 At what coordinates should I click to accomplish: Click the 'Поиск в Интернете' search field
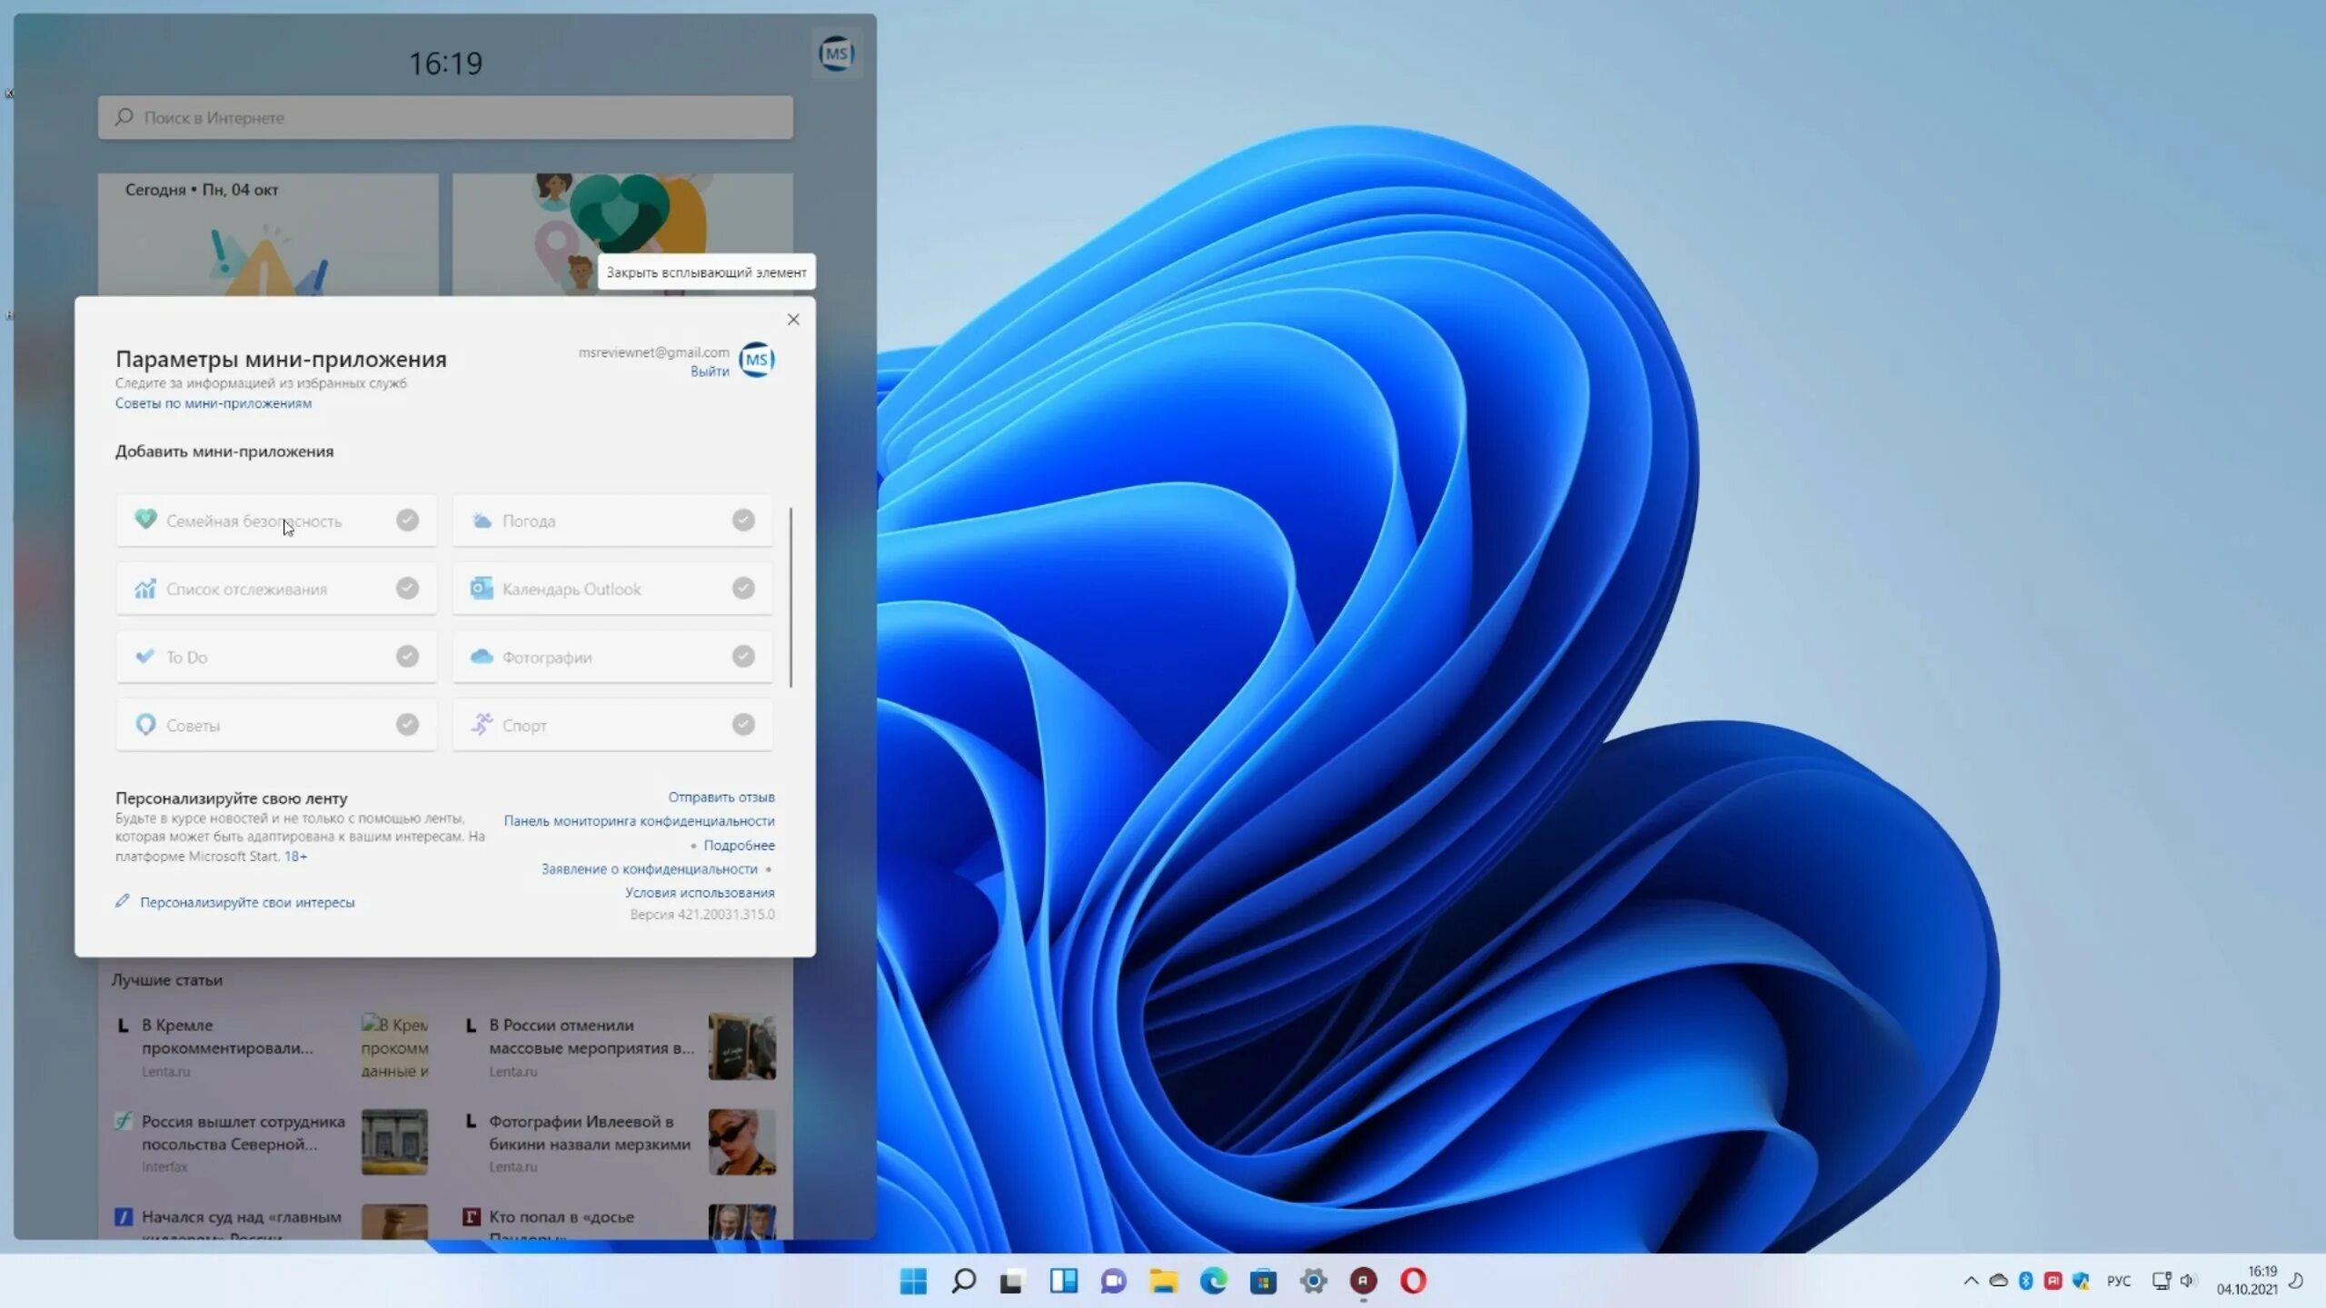pos(444,117)
